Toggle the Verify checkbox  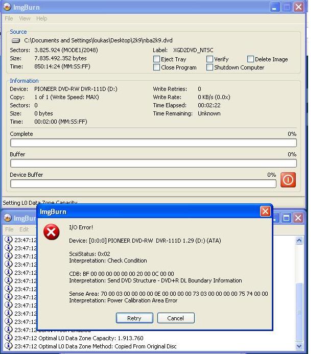(209, 59)
